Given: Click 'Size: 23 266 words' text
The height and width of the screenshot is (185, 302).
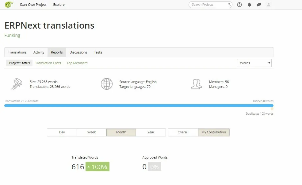Looking at the screenshot, I should pyautogui.click(x=44, y=82).
